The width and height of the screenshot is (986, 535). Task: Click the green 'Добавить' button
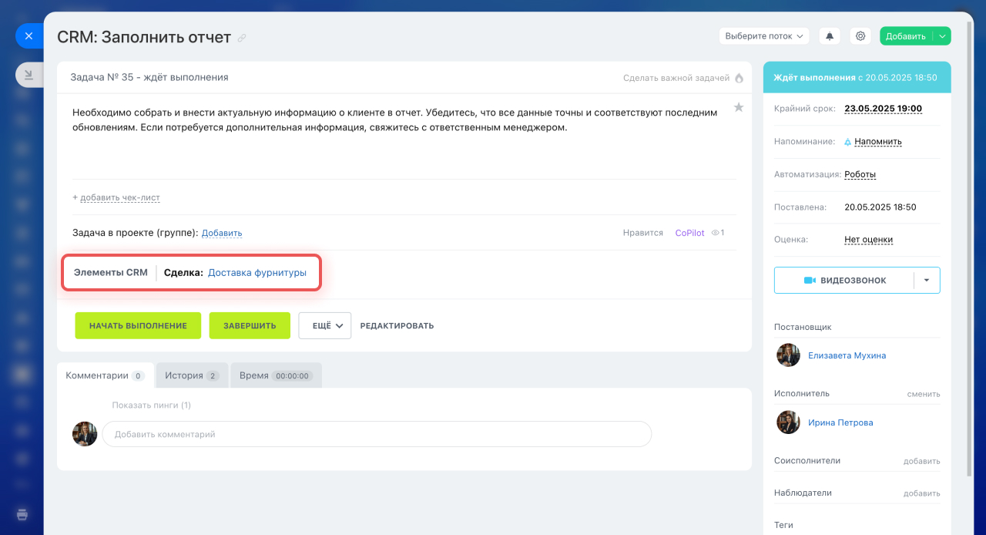(x=906, y=36)
